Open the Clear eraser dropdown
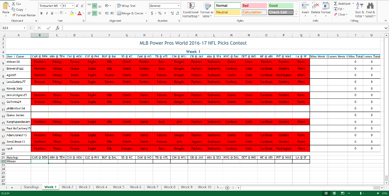 pyautogui.click(x=340, y=15)
